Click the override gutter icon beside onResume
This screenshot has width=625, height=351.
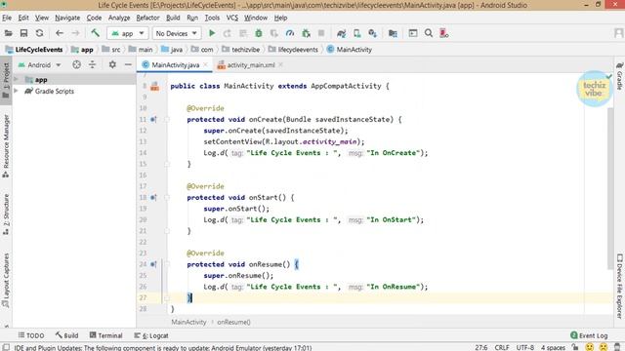(x=153, y=264)
